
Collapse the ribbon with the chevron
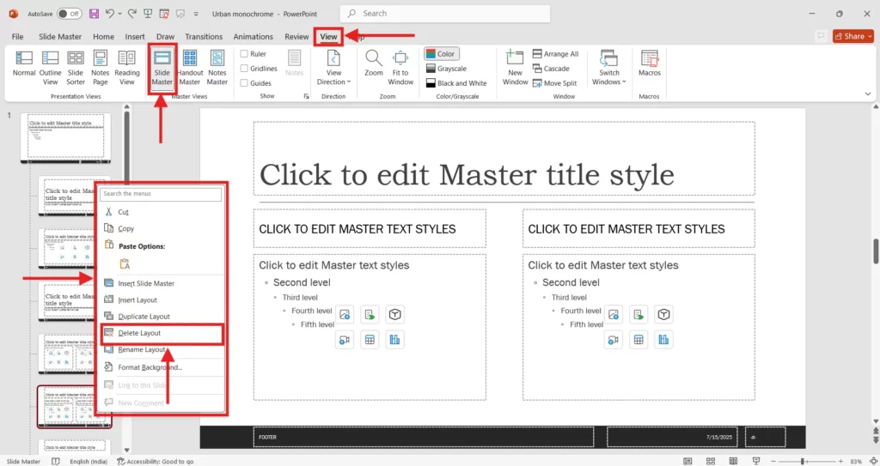867,94
